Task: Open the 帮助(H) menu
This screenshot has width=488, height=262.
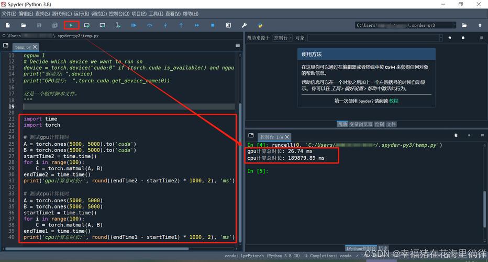Action: tap(191, 14)
